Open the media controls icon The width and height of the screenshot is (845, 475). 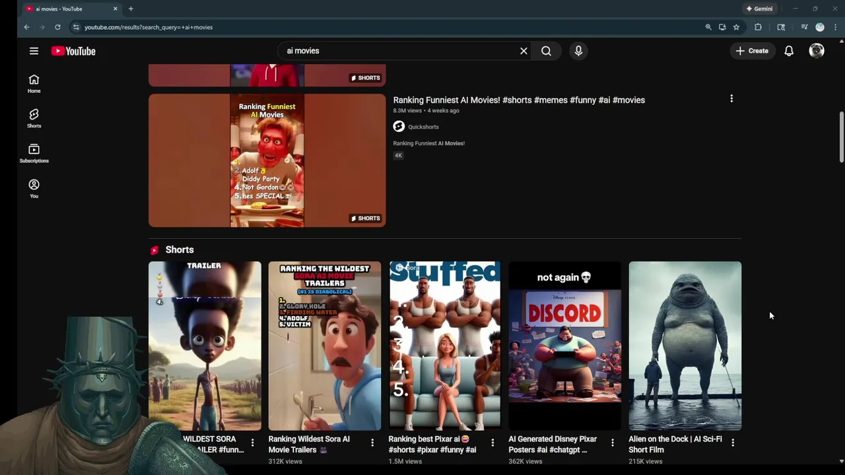pos(804,27)
